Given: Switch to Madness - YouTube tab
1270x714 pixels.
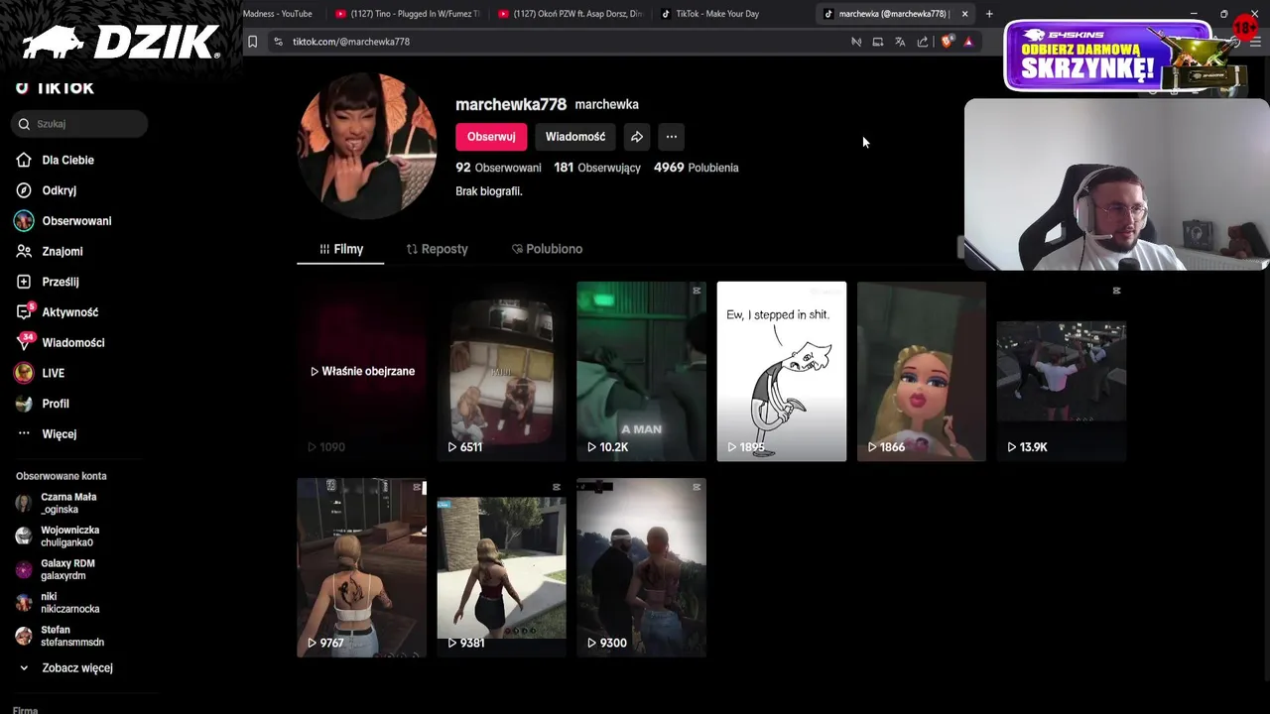Looking at the screenshot, I should coord(278,14).
